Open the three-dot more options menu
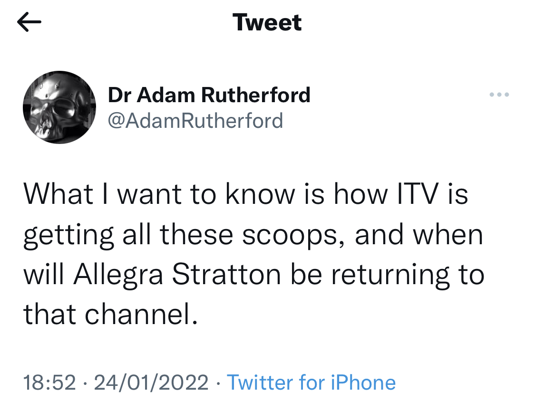 pyautogui.click(x=499, y=95)
